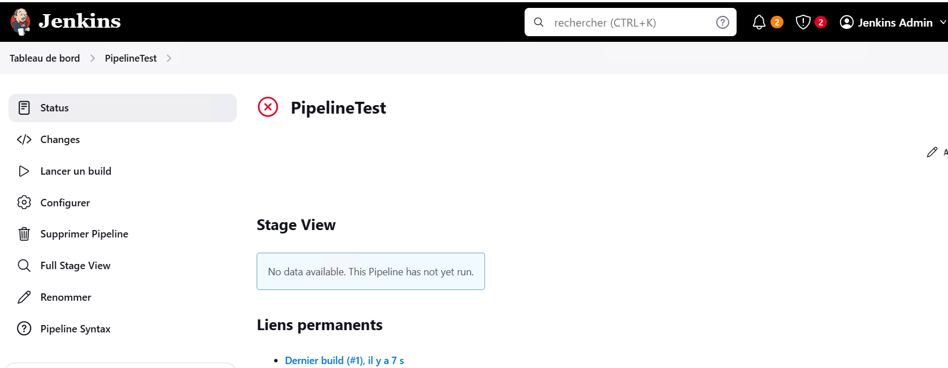Click the 'No data available' message
The width and height of the screenshot is (948, 368).
click(x=371, y=271)
